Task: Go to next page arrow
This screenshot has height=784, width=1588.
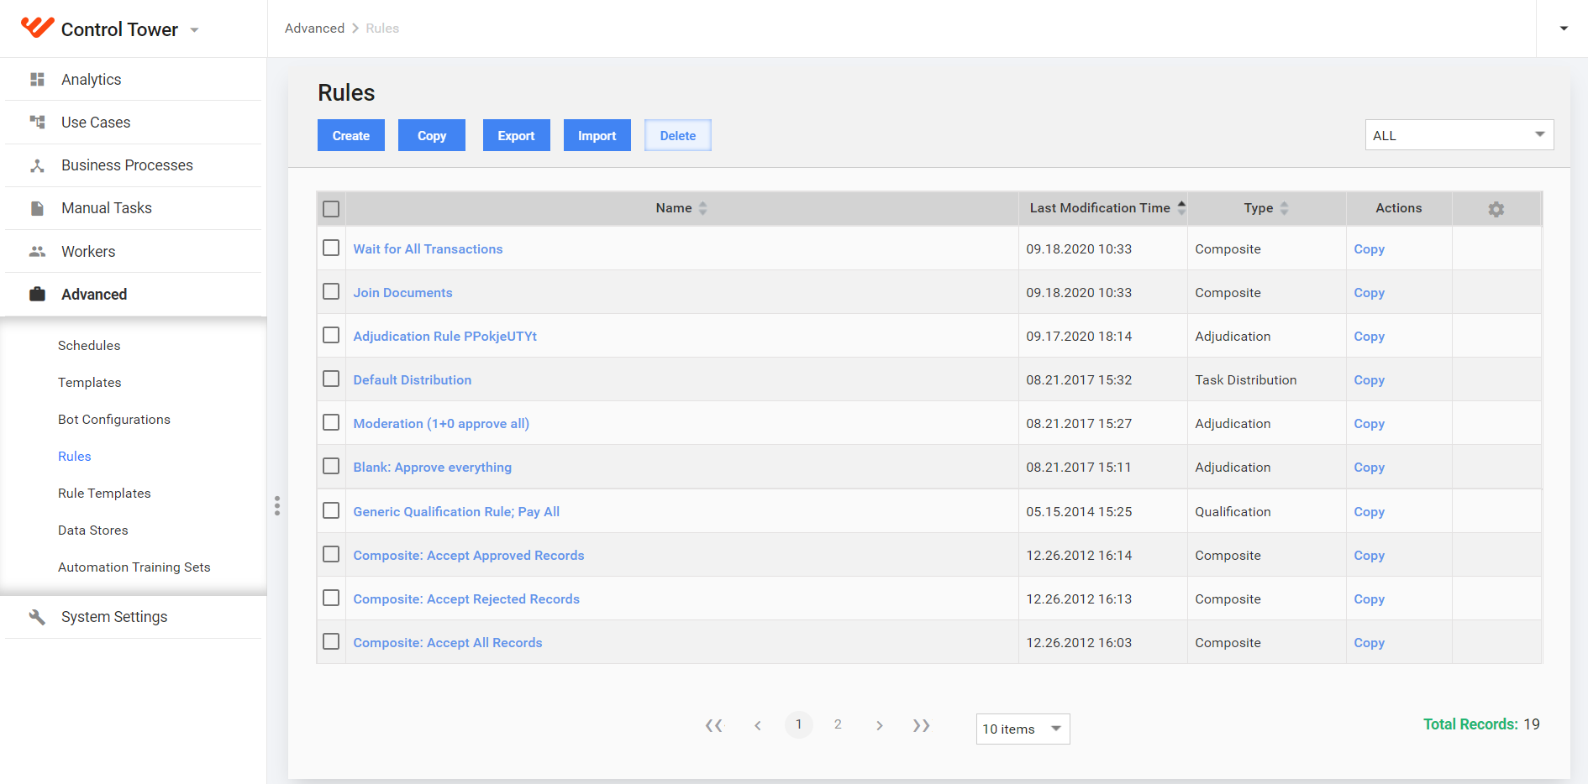Action: (x=879, y=725)
